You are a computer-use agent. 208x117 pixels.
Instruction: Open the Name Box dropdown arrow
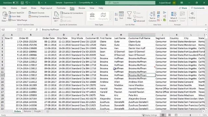coord(16,30)
